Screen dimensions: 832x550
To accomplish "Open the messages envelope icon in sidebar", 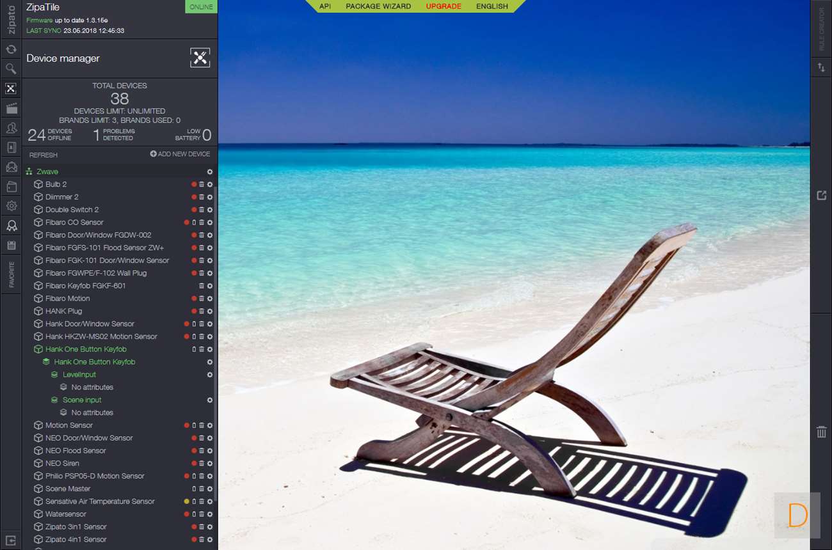I will click(x=11, y=167).
